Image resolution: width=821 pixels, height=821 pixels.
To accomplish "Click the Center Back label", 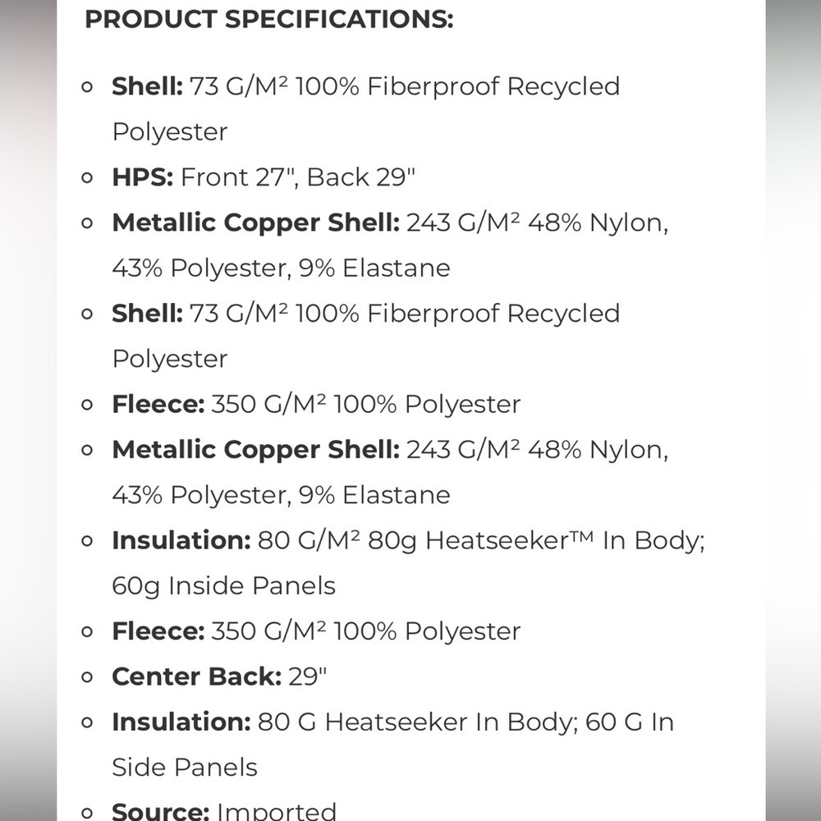I will click(197, 677).
